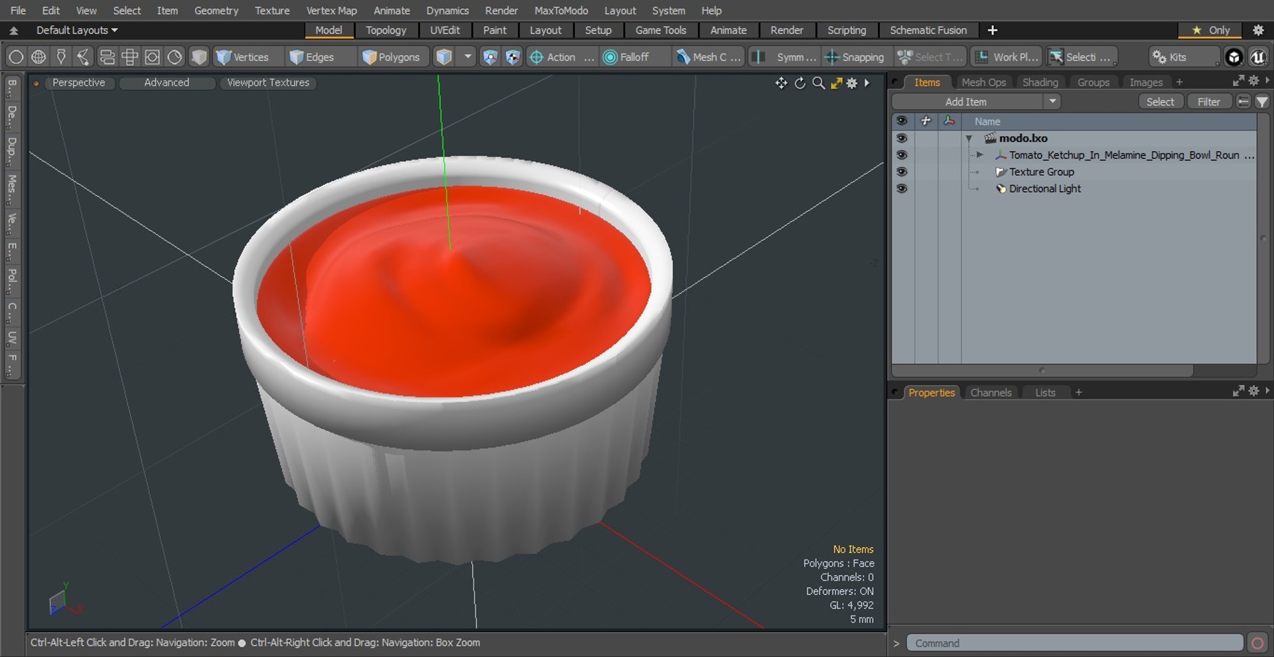Open the selection mode dropdown arrow

pyautogui.click(x=467, y=57)
